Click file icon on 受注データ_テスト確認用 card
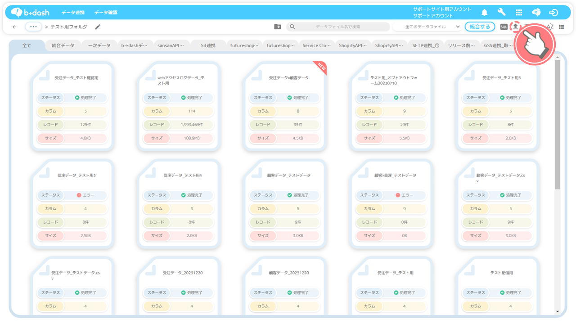Image resolution: width=576 pixels, height=324 pixels. pyautogui.click(x=44, y=75)
